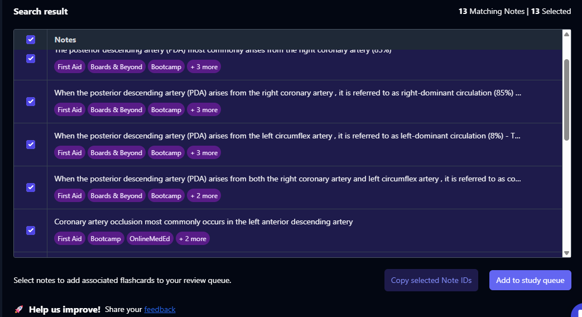Click the rocket icon beside Help us improve
Image resolution: width=582 pixels, height=317 pixels.
click(19, 309)
